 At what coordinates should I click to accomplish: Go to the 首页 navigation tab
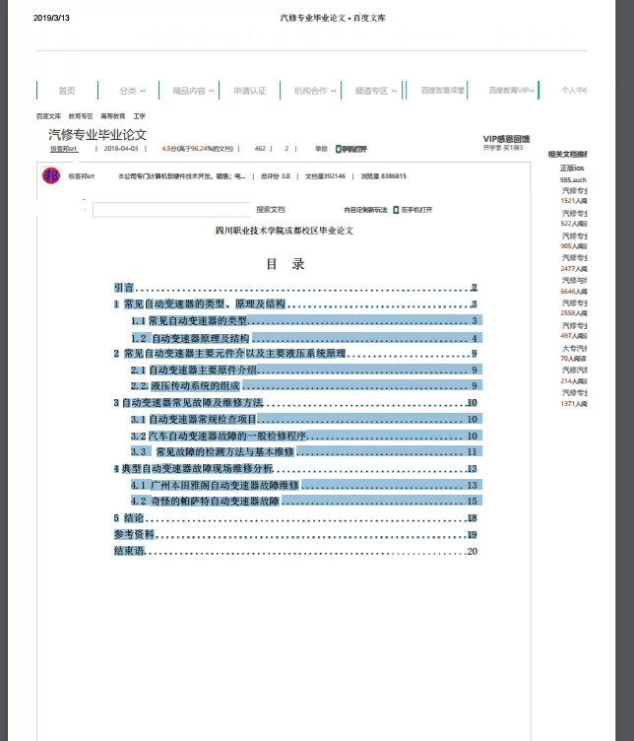pyautogui.click(x=67, y=91)
